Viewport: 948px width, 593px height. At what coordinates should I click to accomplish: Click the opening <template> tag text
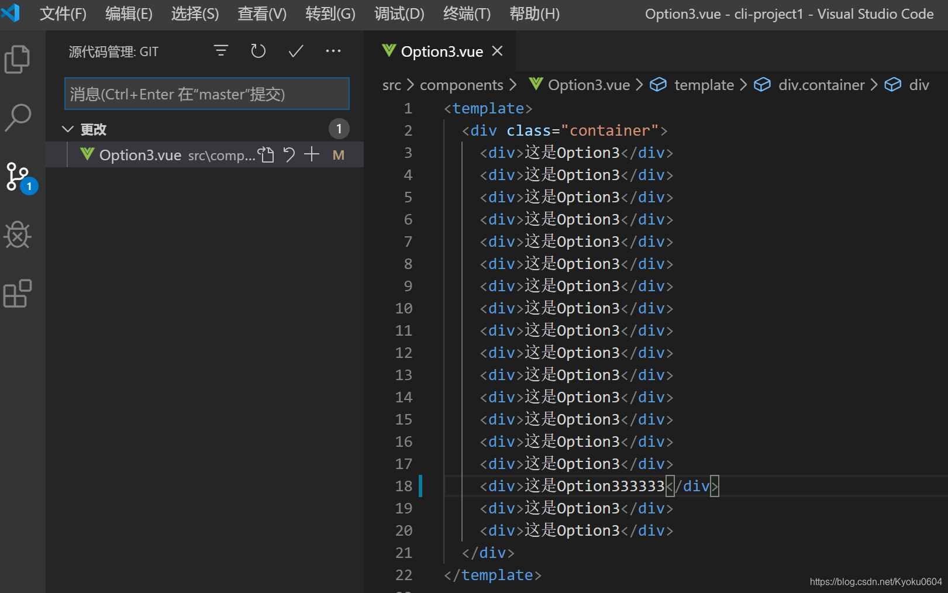tap(488, 108)
